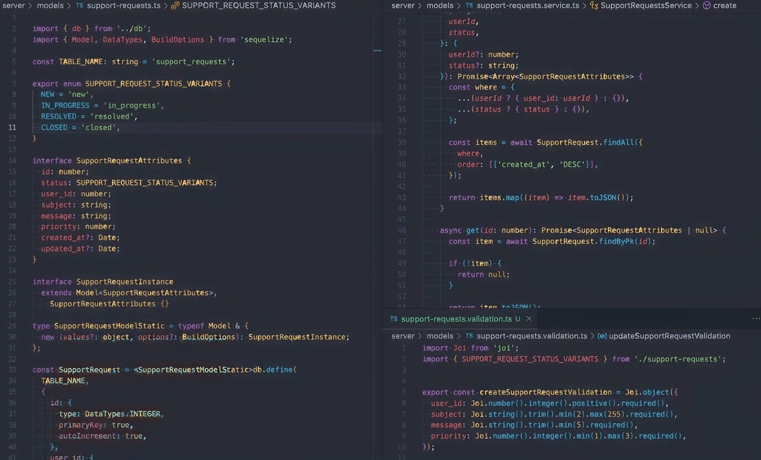Click TS icon beside support-requests.ts breadcrumb

(80, 6)
